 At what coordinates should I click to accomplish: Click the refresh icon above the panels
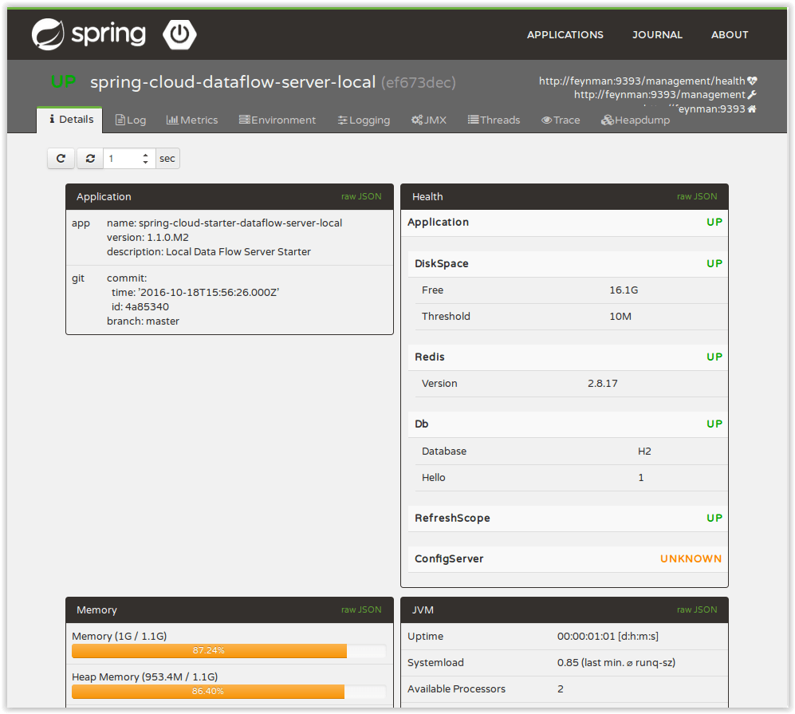tap(61, 158)
